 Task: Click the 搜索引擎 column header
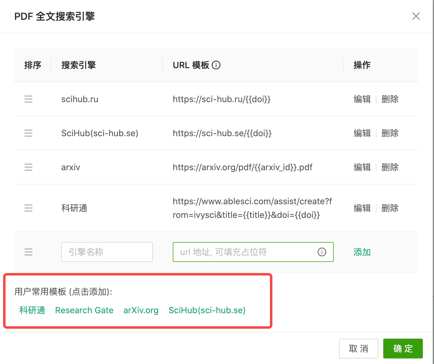[79, 65]
